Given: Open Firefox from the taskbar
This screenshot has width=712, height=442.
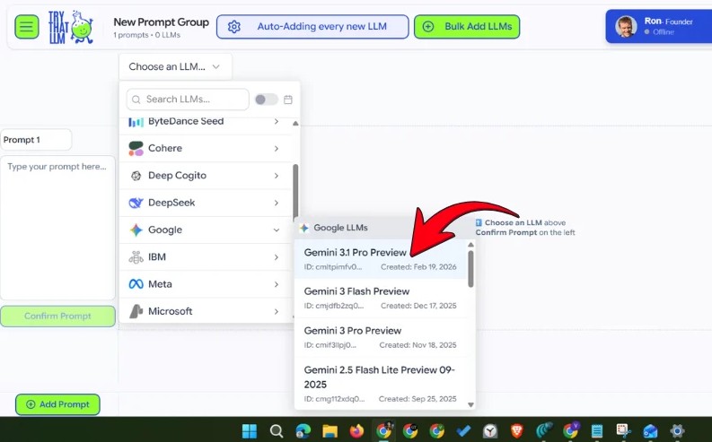Looking at the screenshot, I should 356,431.
